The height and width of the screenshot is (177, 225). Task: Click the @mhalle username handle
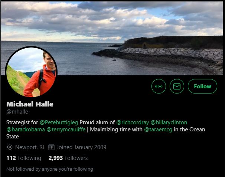[17, 112]
